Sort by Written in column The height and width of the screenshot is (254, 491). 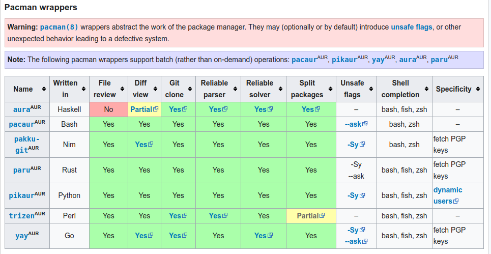tap(83, 89)
